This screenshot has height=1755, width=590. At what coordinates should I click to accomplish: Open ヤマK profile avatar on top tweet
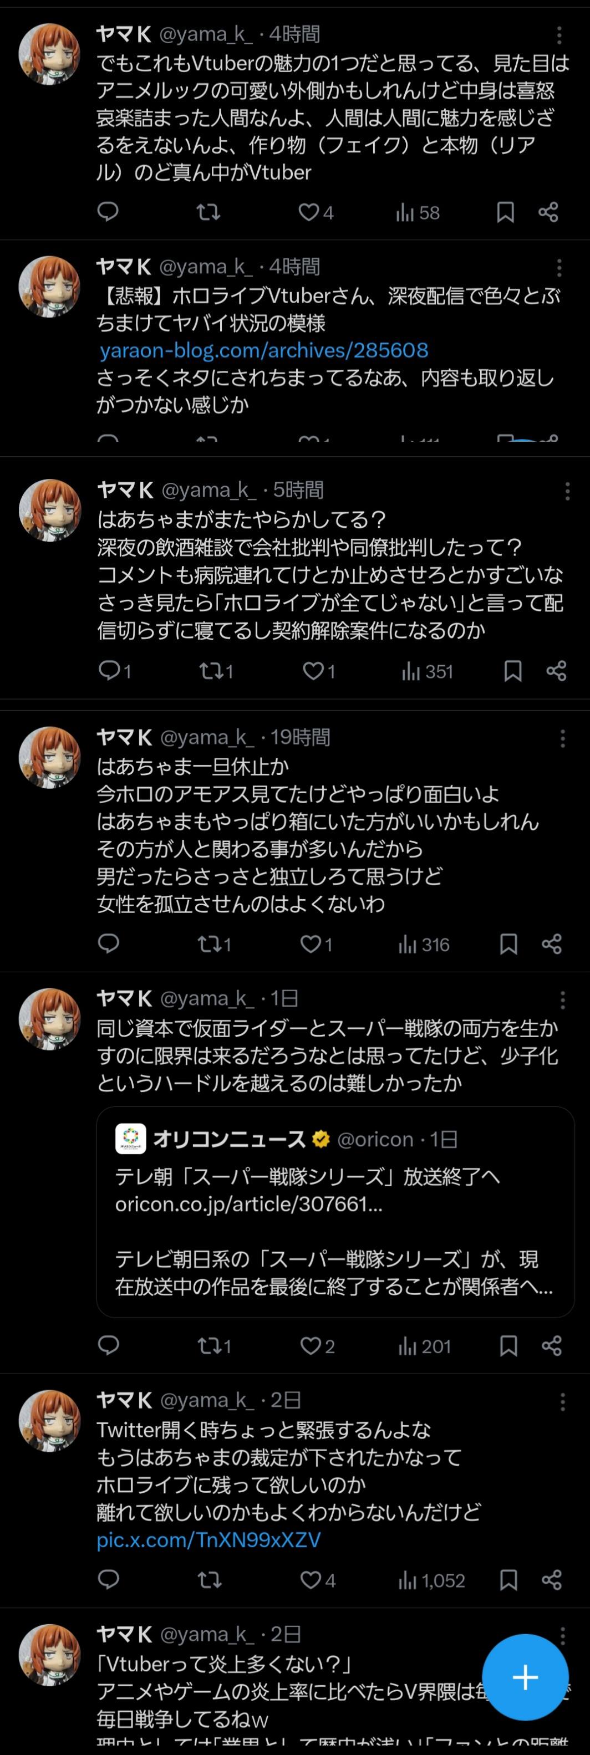[49, 54]
